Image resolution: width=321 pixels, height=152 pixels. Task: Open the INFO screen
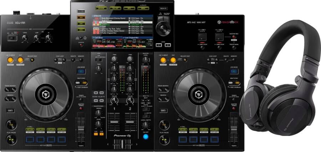129,9
